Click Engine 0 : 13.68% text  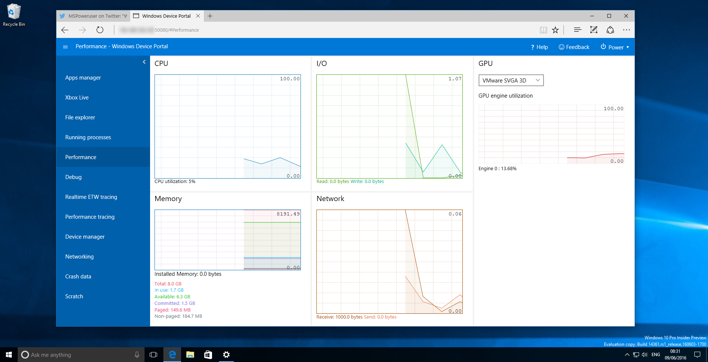point(497,169)
